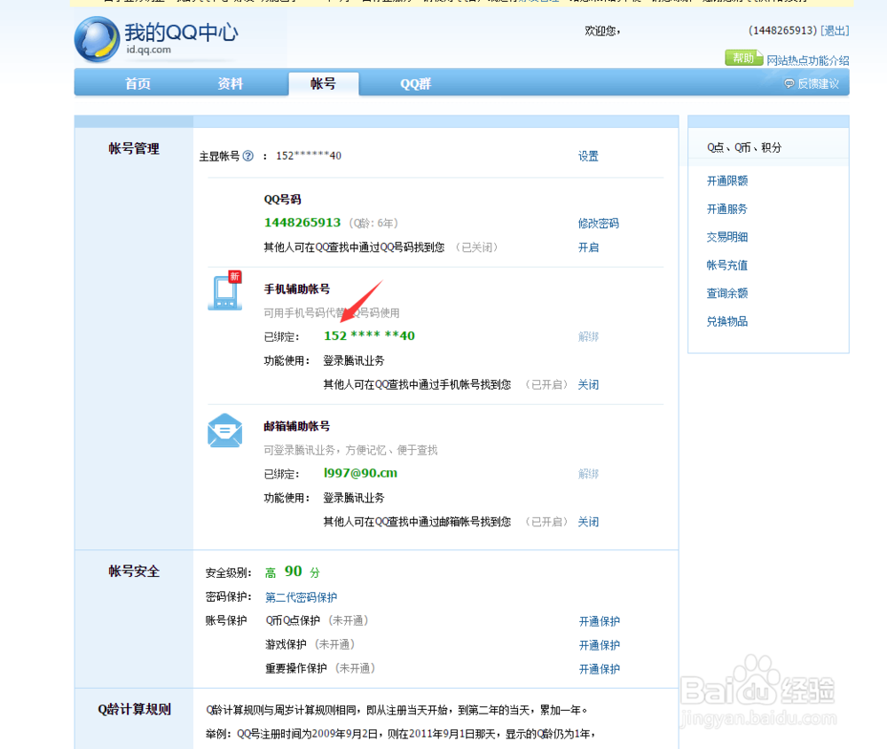The width and height of the screenshot is (887, 749).
Task: Click the masked main account 152******40
Action: [x=309, y=155]
